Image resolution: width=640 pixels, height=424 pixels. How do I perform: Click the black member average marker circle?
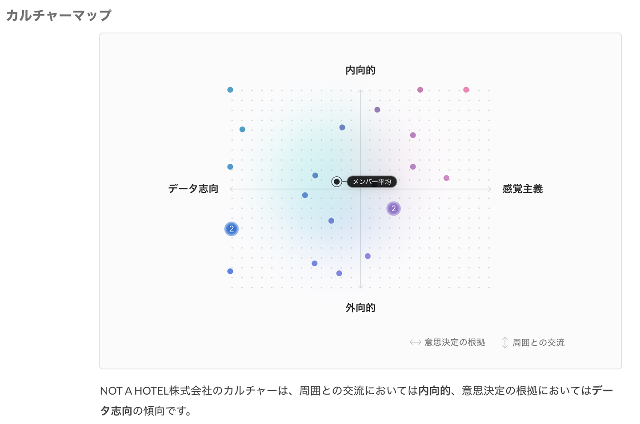(337, 182)
